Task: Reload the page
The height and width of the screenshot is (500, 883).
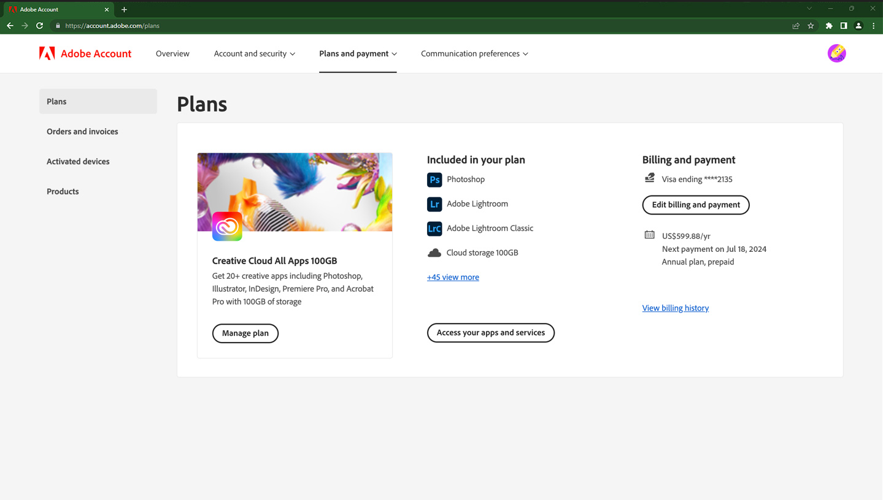Action: click(x=40, y=26)
